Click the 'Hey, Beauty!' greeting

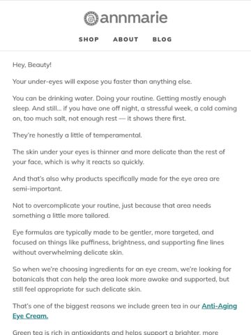coord(32,65)
